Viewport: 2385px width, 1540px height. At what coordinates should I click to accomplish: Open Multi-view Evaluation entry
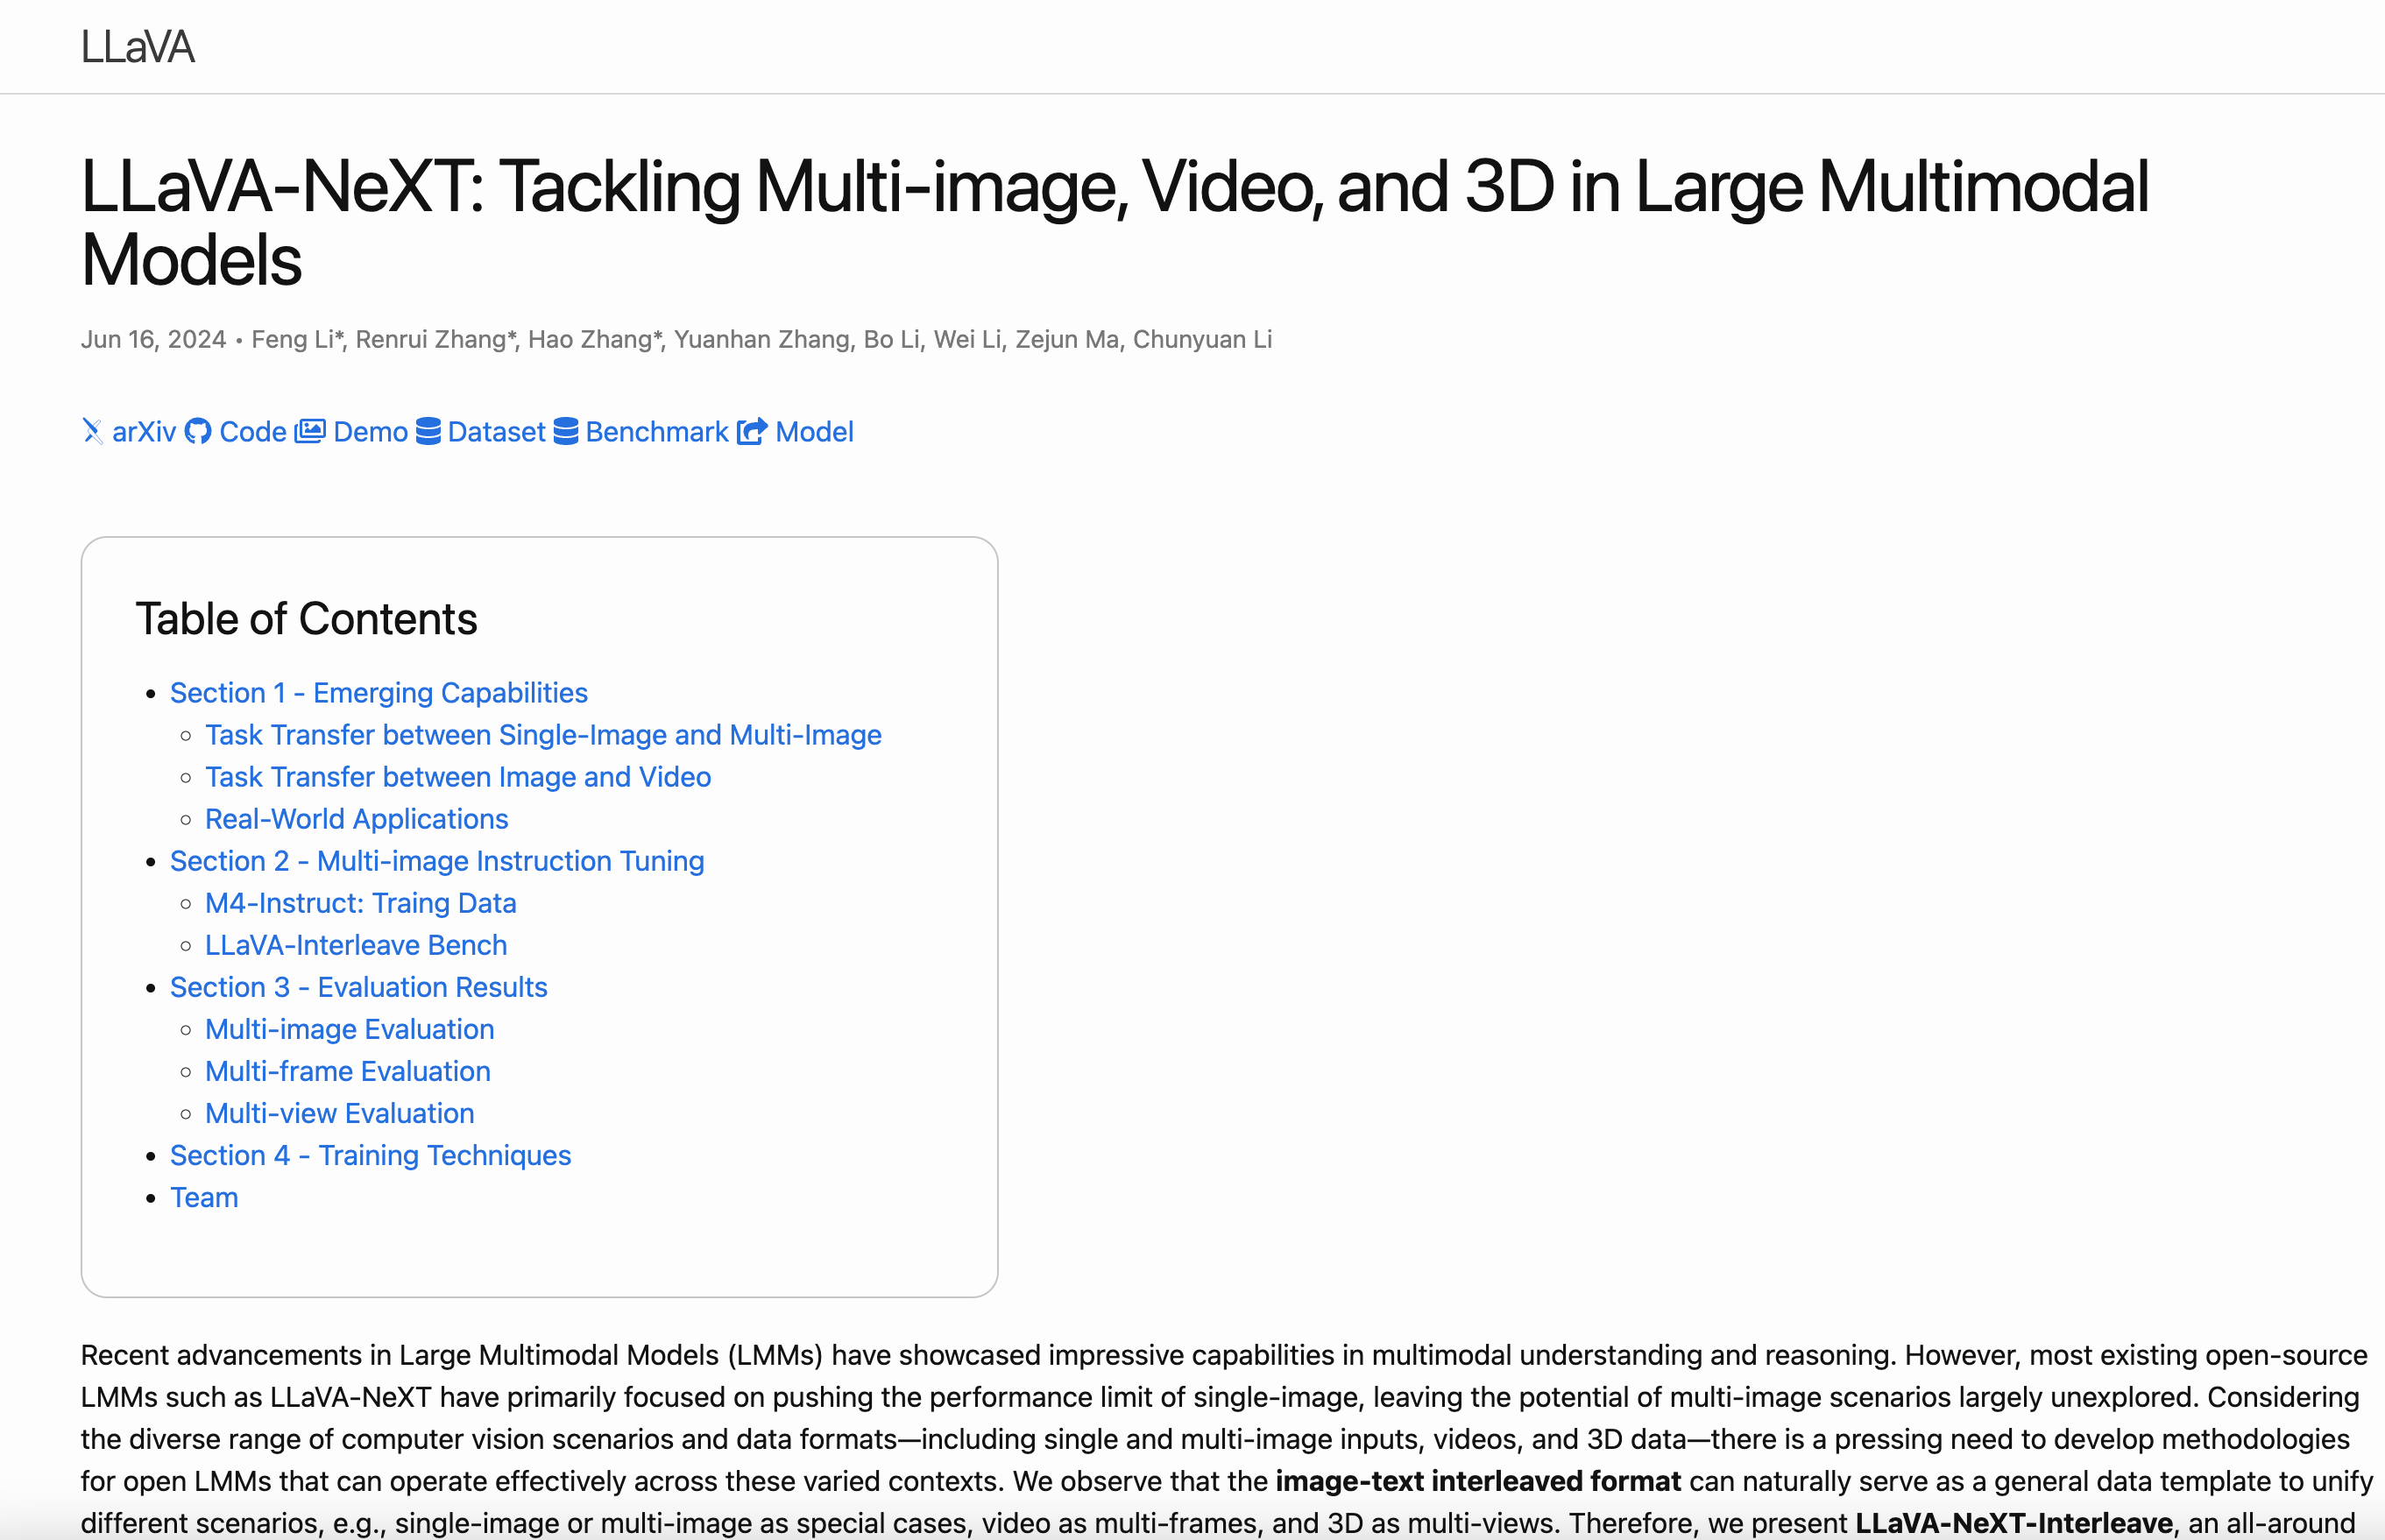(340, 1112)
